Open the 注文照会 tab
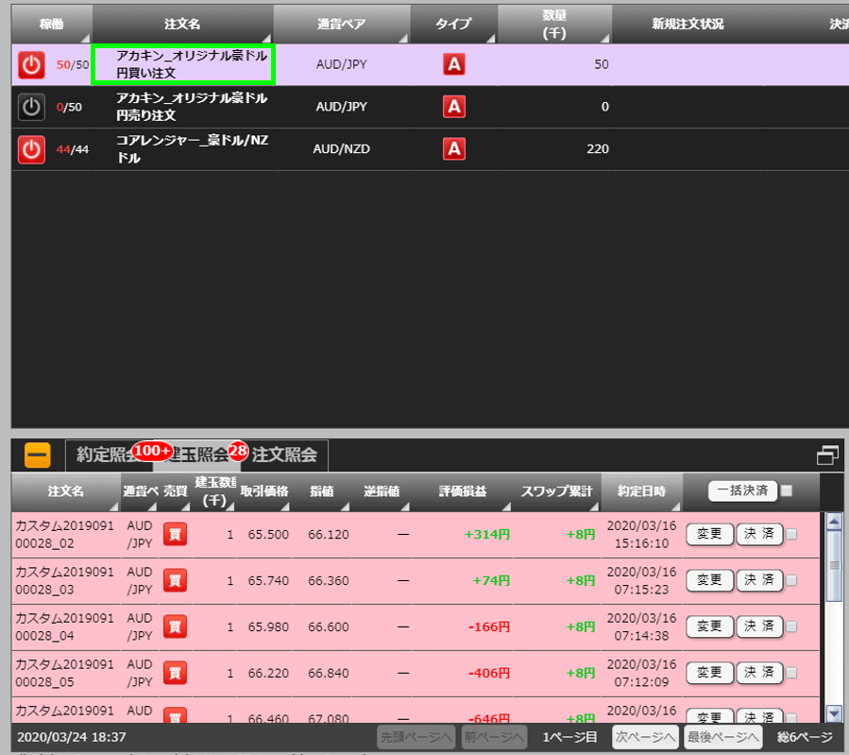 pyautogui.click(x=287, y=455)
